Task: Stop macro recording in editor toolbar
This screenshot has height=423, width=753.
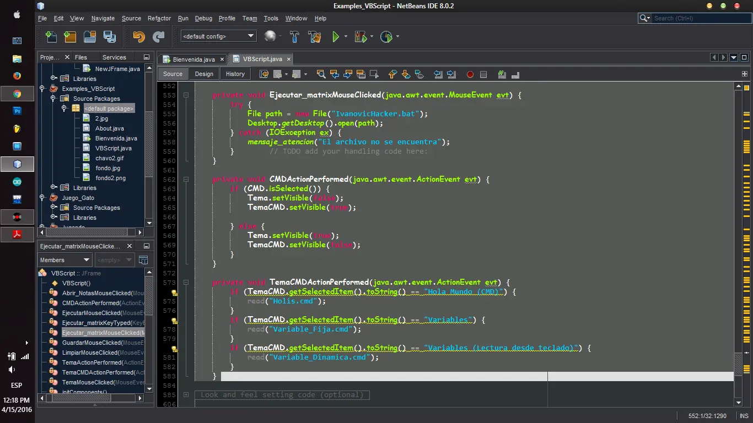Action: (483, 74)
